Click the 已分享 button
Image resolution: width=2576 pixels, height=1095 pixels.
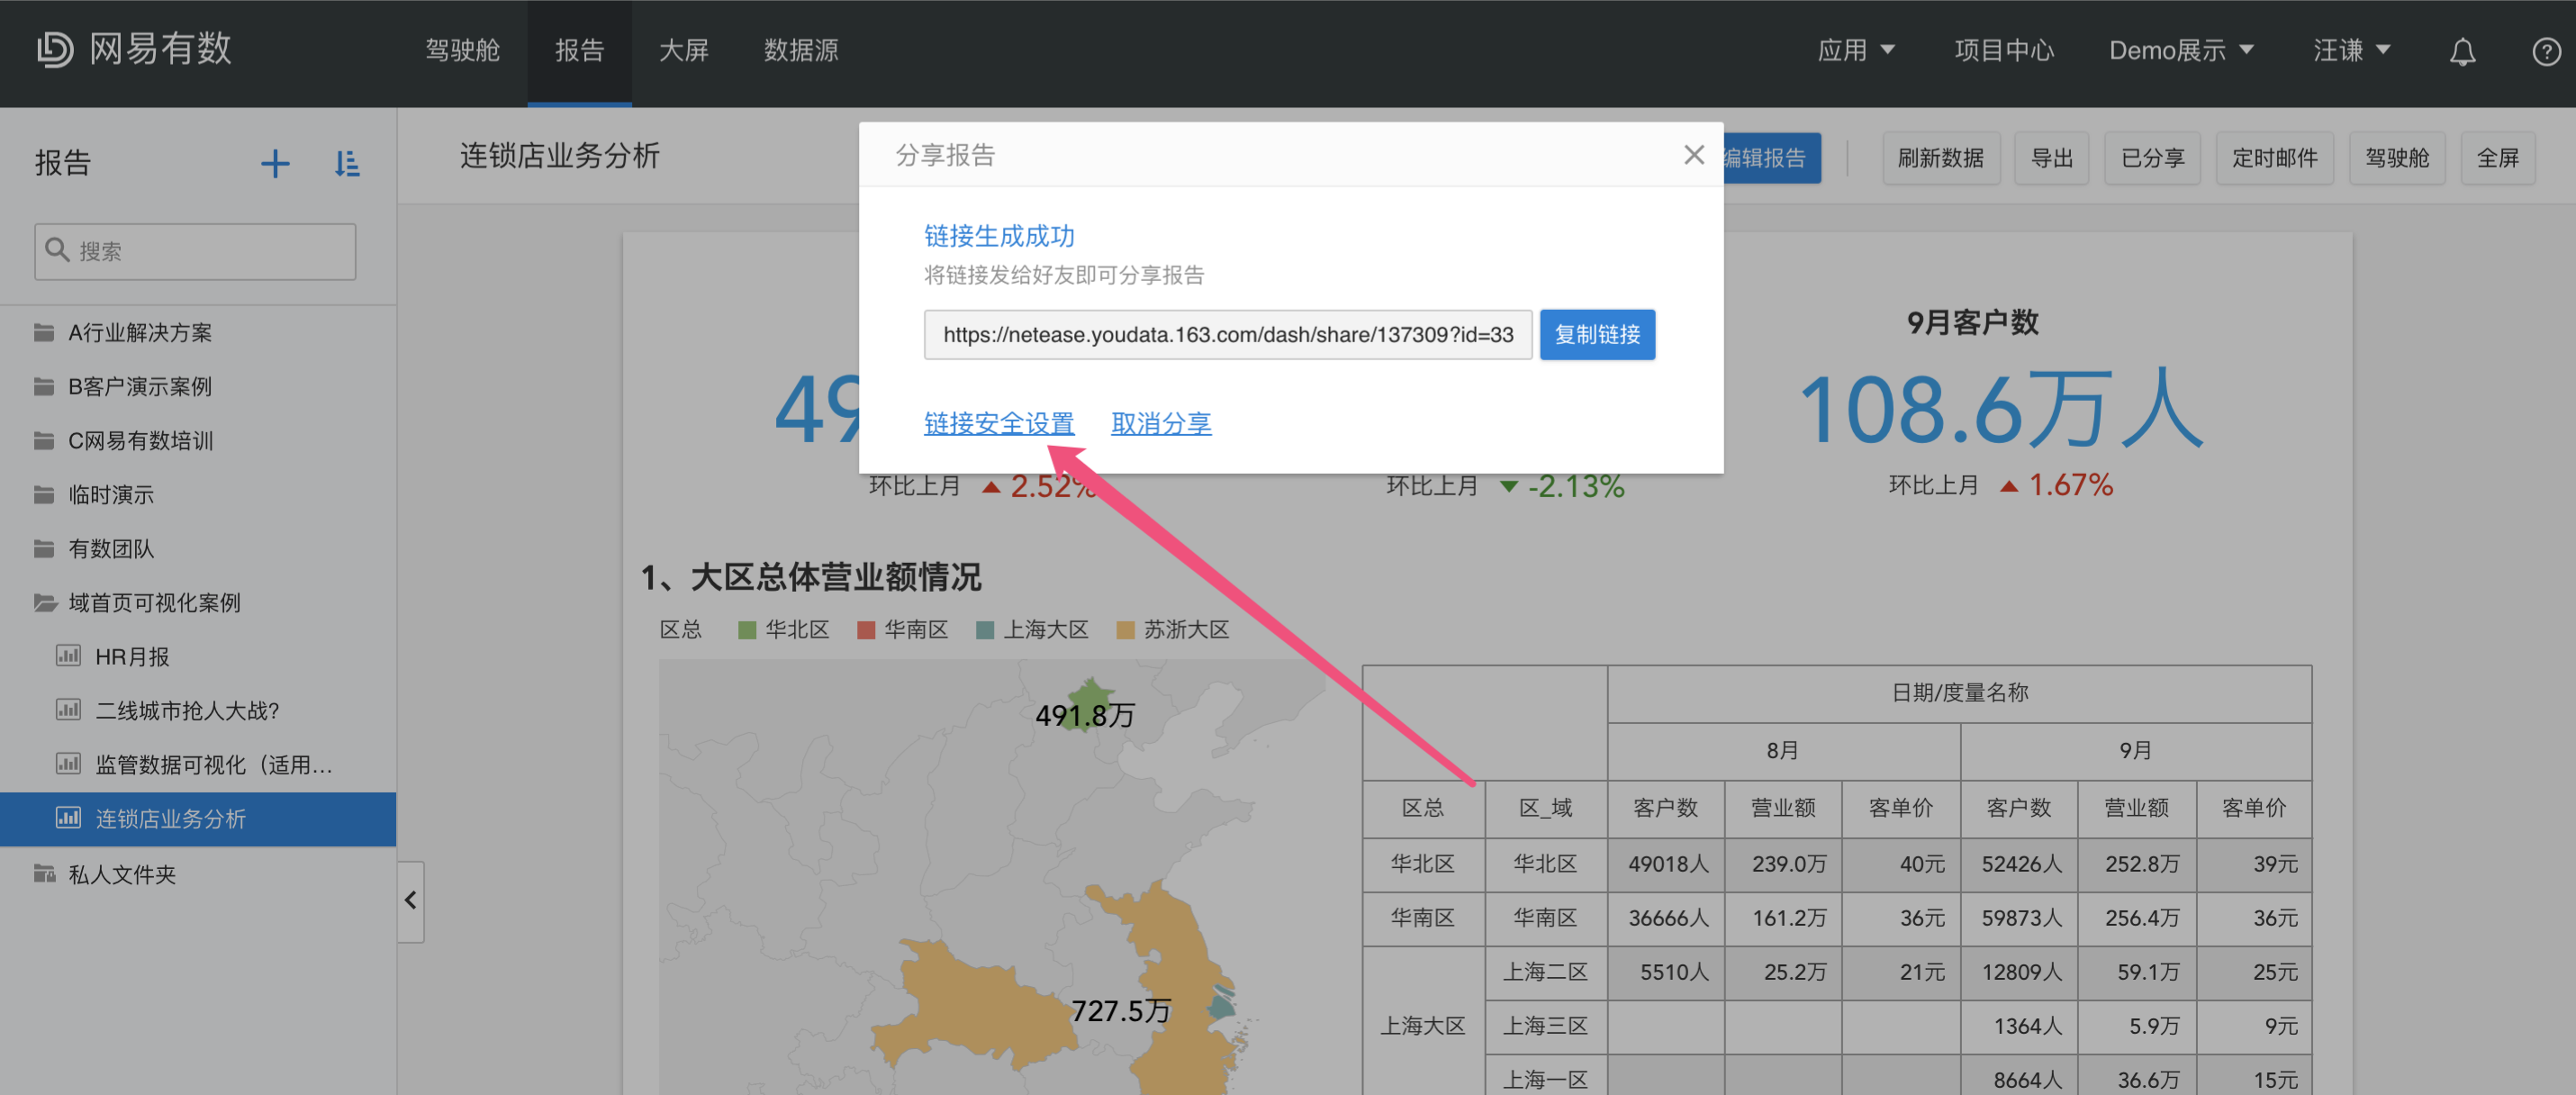point(2153,158)
